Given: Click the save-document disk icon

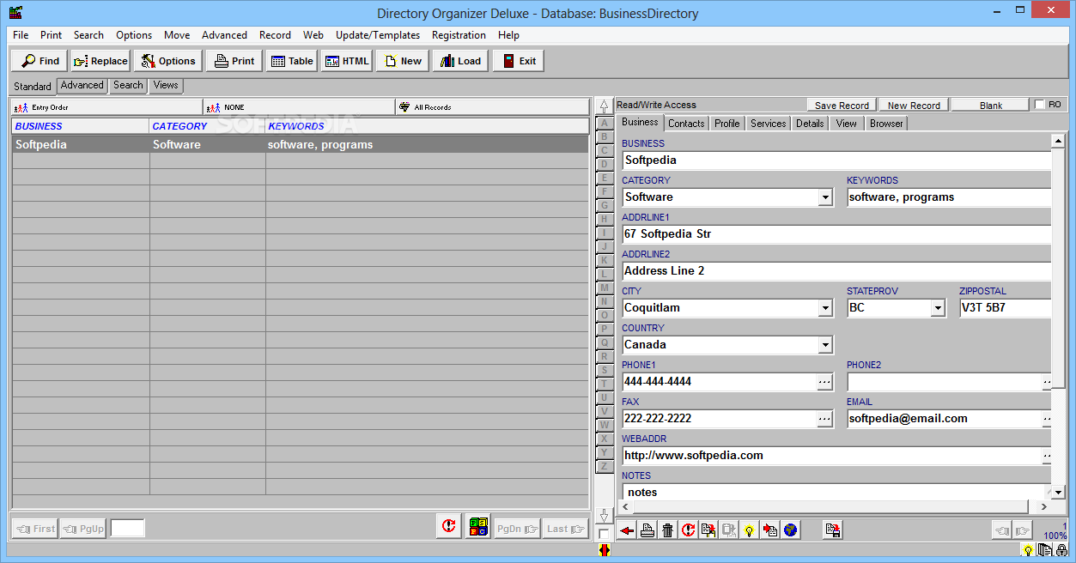Looking at the screenshot, I should pyautogui.click(x=832, y=530).
